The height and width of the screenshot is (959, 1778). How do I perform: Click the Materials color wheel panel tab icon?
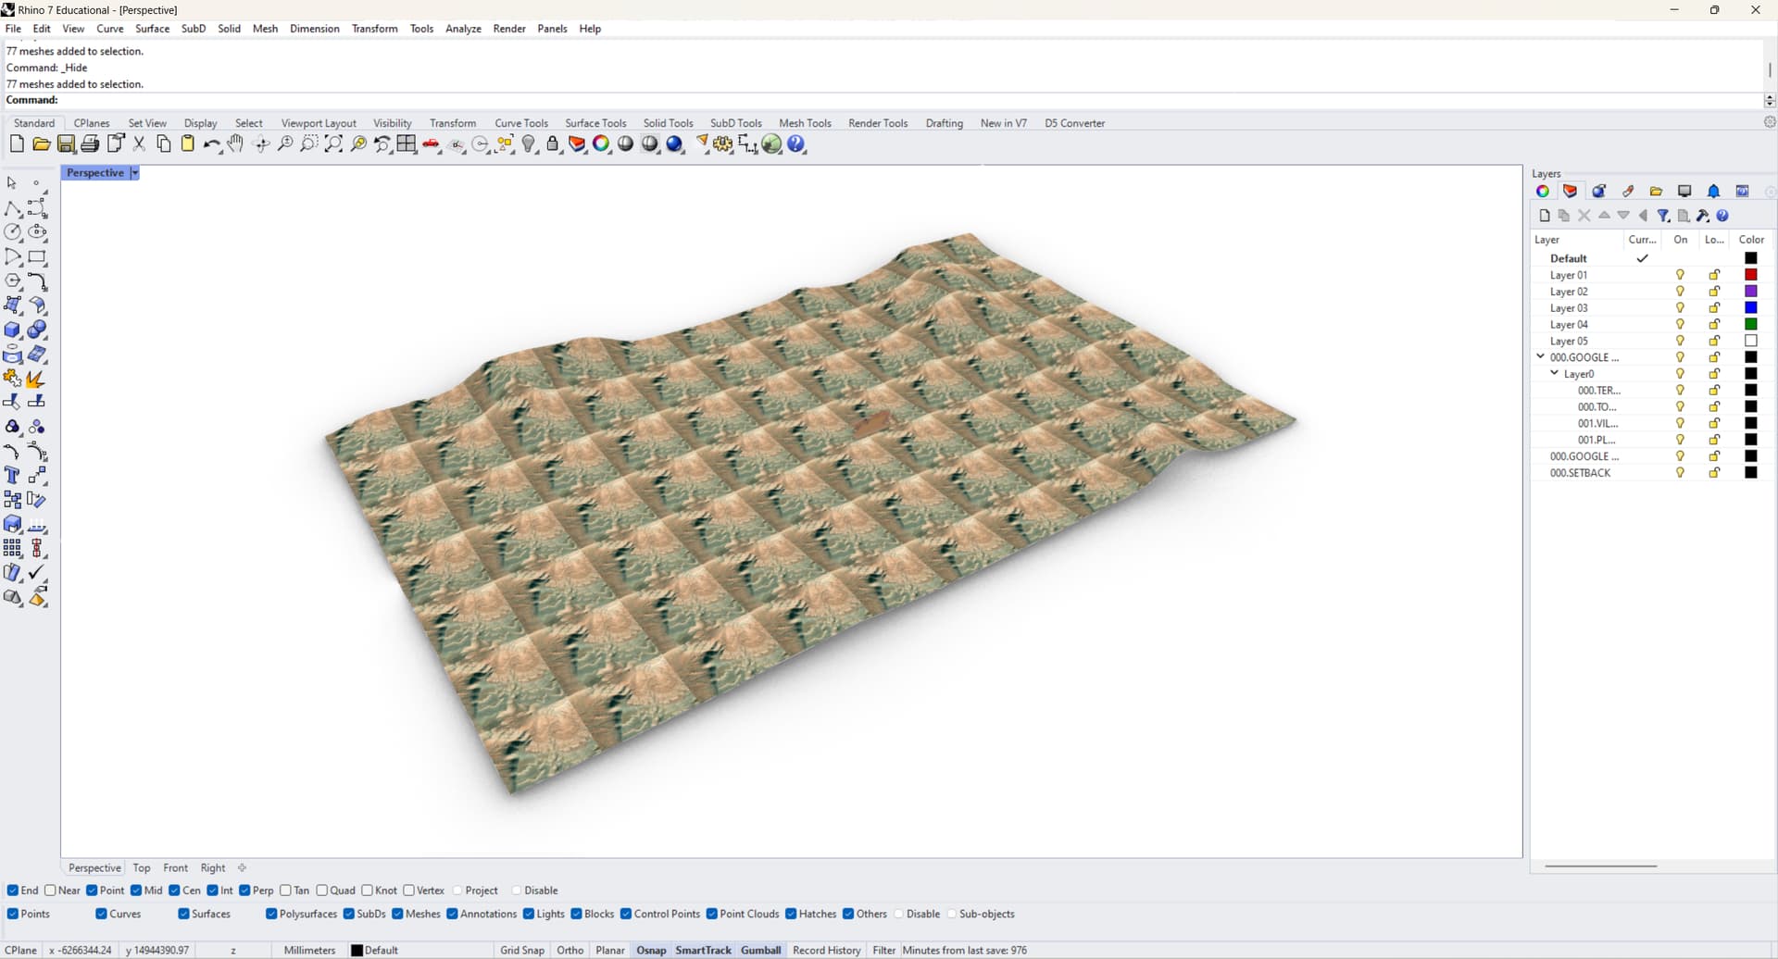pyautogui.click(x=1542, y=192)
